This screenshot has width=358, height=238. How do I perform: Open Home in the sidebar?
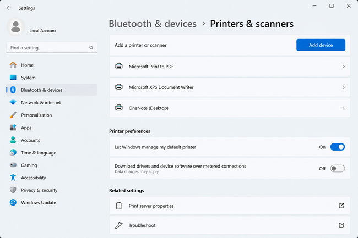[52, 65]
